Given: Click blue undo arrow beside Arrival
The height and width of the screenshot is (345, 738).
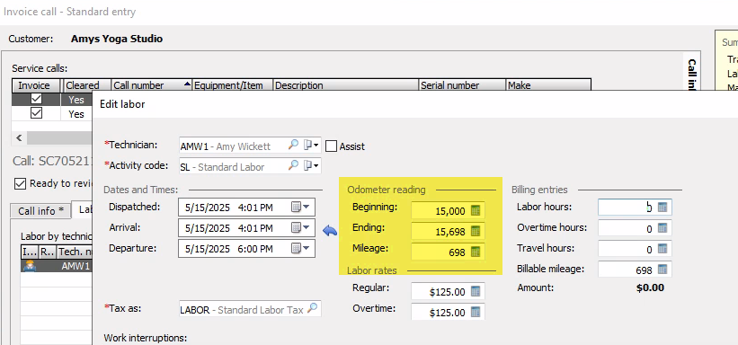Looking at the screenshot, I should pyautogui.click(x=330, y=230).
